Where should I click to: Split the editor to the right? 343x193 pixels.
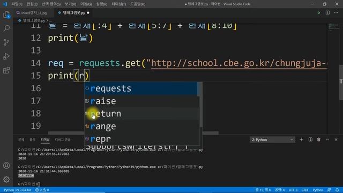click(327, 13)
